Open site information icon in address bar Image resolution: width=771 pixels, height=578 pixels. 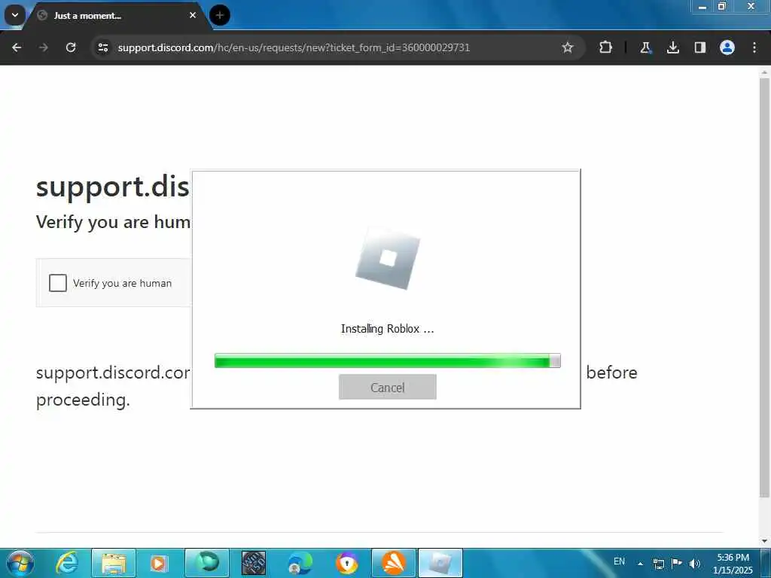[x=102, y=47]
